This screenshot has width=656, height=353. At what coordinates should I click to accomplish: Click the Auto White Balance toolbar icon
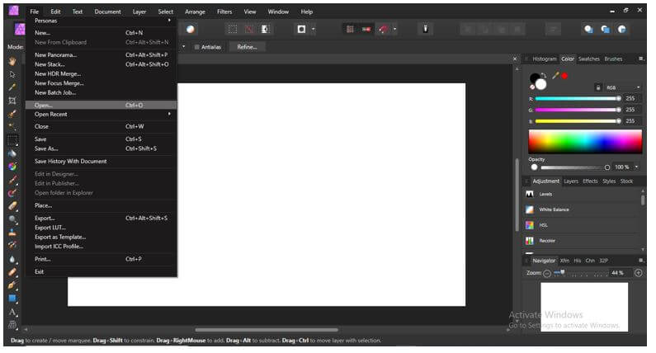pos(191,29)
